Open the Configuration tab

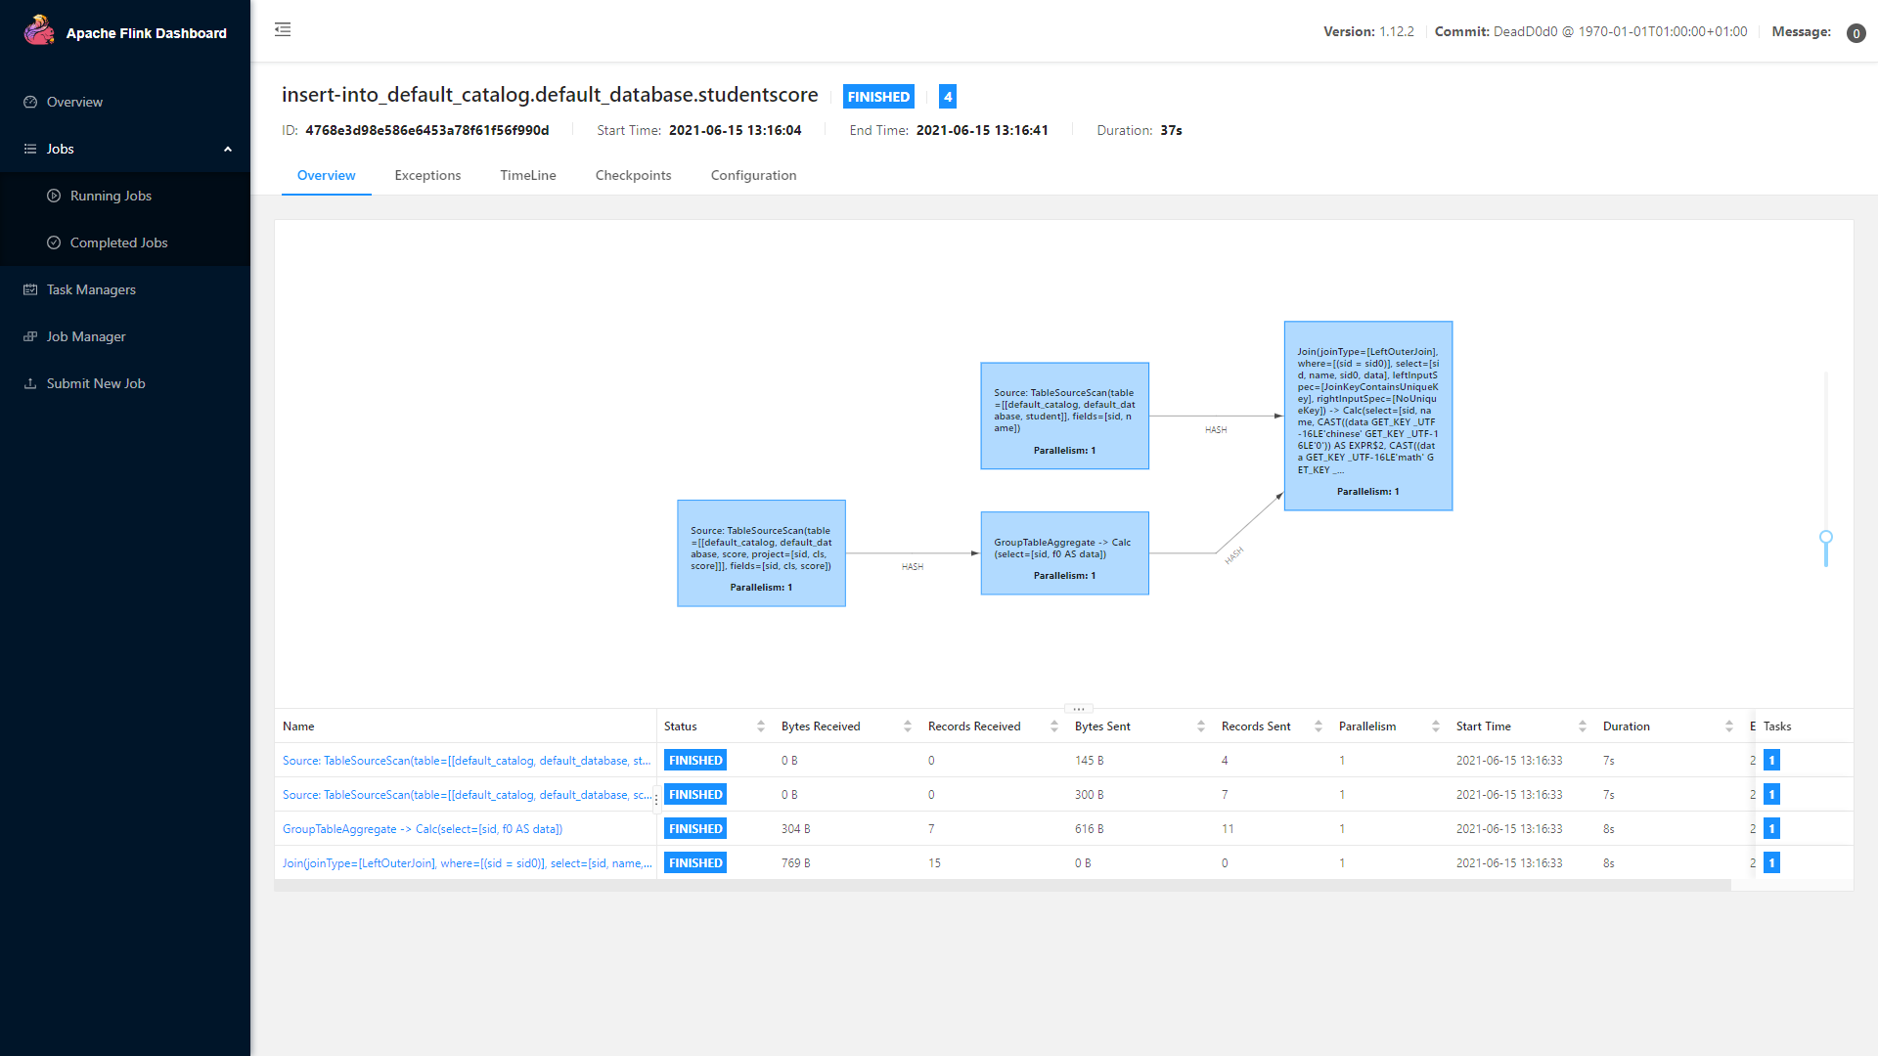(753, 175)
